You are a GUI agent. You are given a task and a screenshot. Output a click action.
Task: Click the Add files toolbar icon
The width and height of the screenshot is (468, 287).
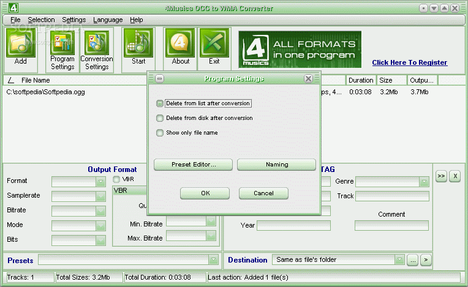point(21,43)
